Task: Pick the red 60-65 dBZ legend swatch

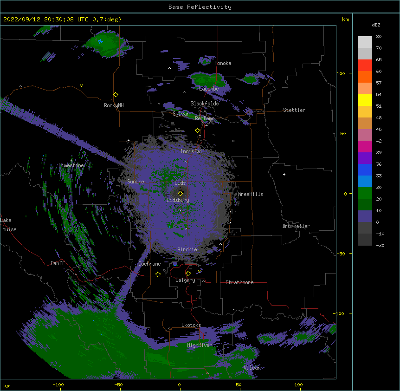Action: (x=365, y=65)
